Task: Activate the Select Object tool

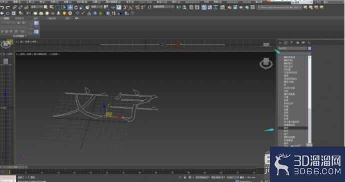Action: click(x=46, y=7)
